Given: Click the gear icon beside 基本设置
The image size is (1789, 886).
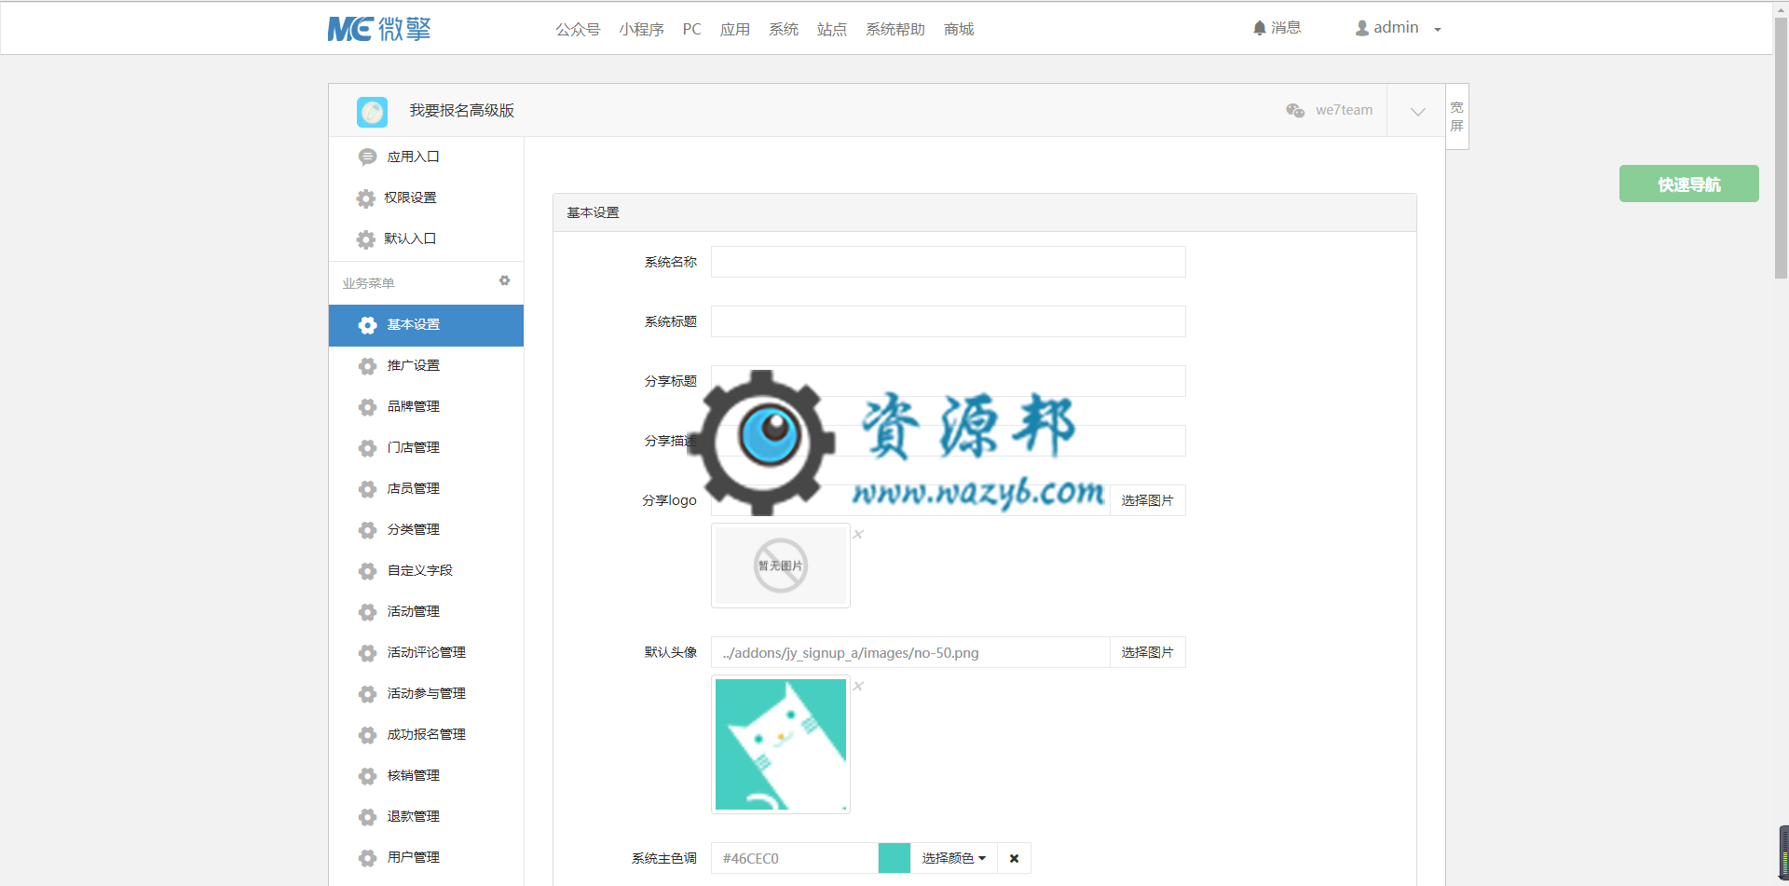Looking at the screenshot, I should click(x=368, y=325).
